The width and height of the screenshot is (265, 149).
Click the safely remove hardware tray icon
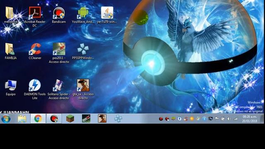tap(223, 119)
